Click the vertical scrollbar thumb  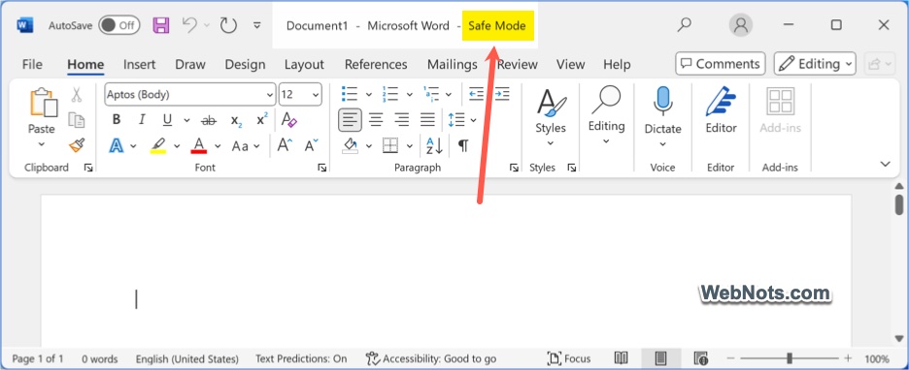tap(899, 204)
